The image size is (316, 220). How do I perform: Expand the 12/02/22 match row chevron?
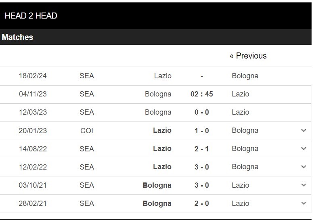click(x=303, y=167)
